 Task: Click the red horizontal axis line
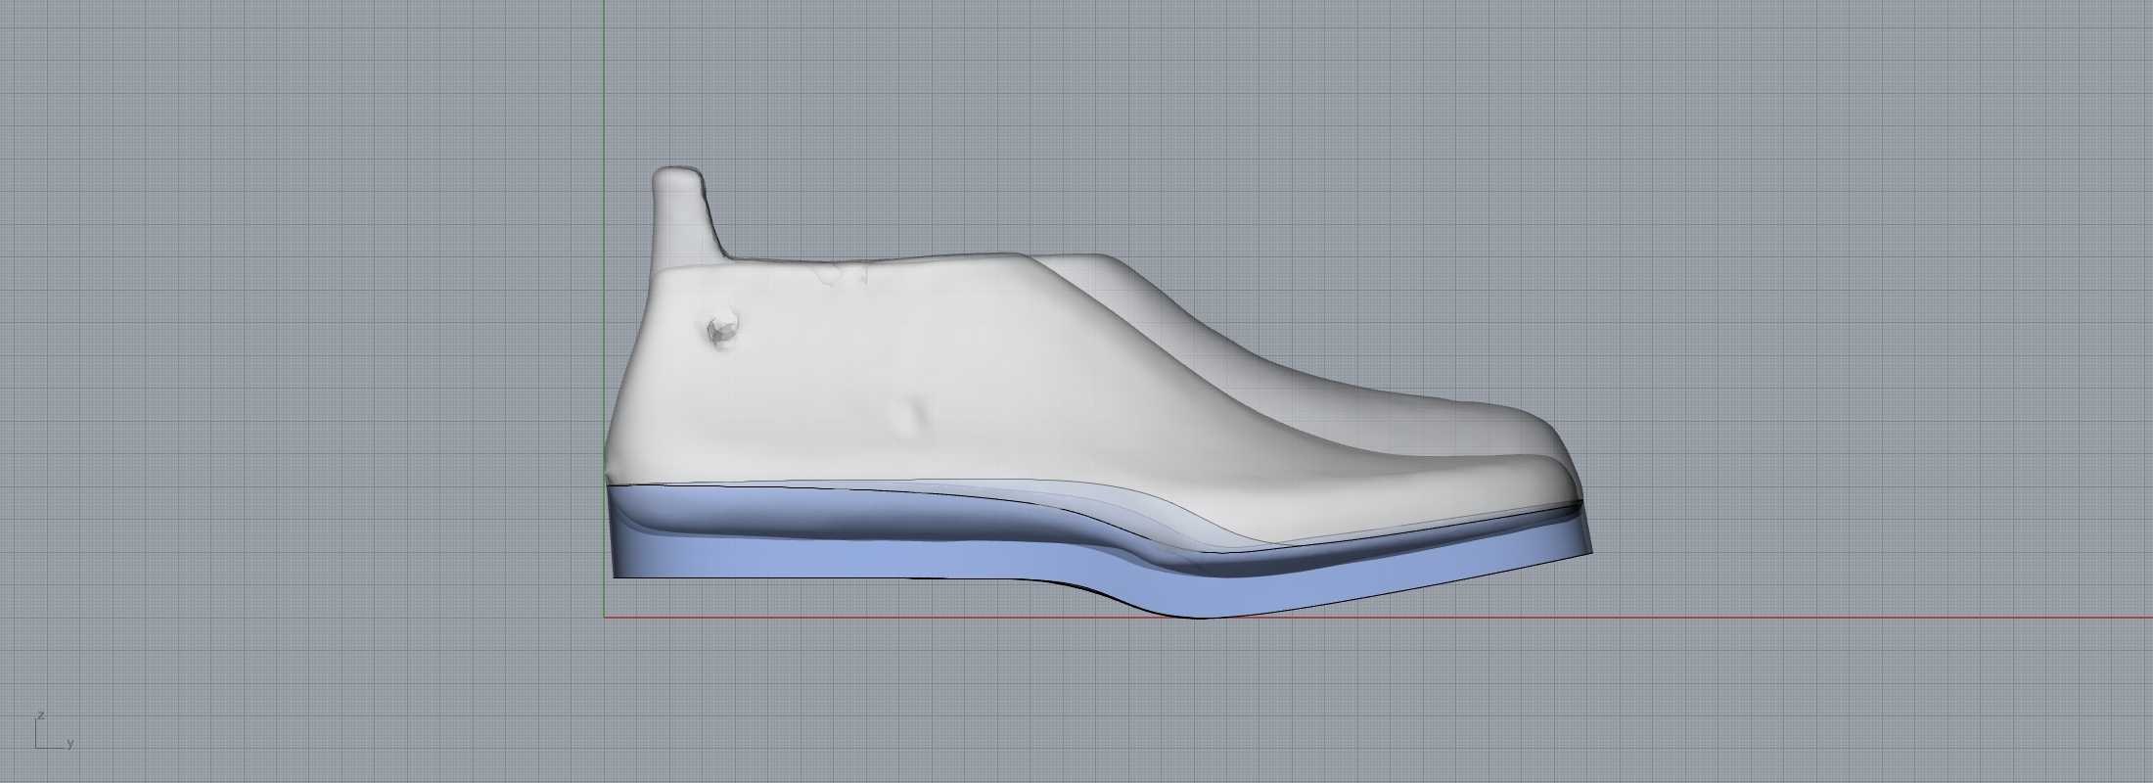[1859, 618]
